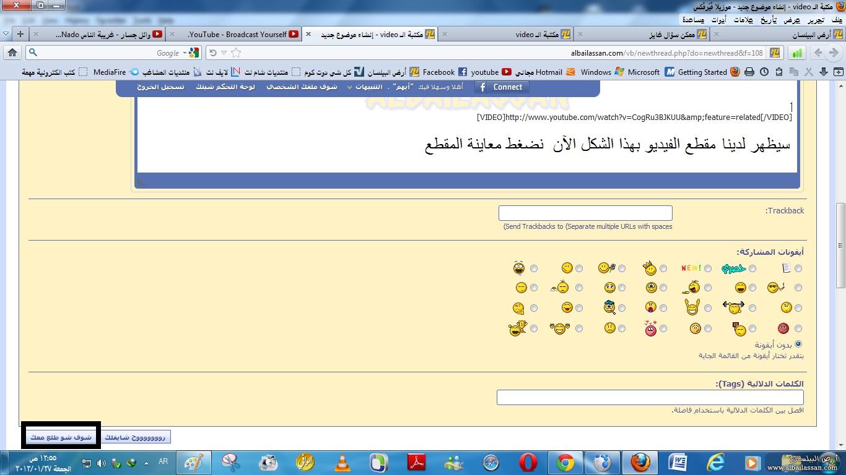
Task: Open Microsoft Word from the taskbar
Action: click(x=678, y=462)
